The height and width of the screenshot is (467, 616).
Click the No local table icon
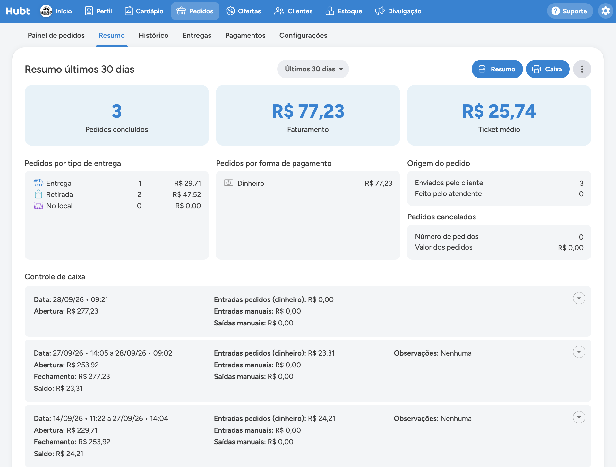click(x=38, y=206)
